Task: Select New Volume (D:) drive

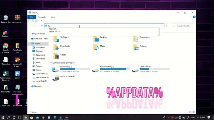Action: 111,69
